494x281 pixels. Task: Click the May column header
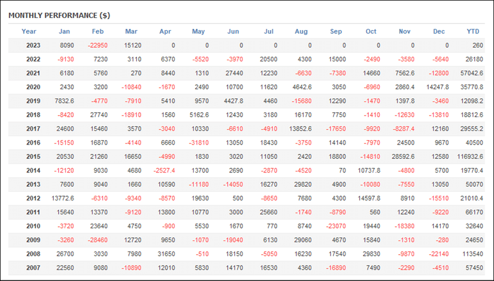[199, 31]
